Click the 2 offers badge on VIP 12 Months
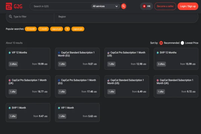Image resolution: width=201 pixels, height=134 pixels. coord(13,64)
